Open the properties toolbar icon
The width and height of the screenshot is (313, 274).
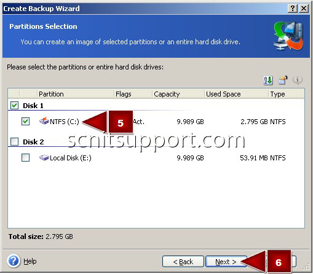(x=283, y=80)
